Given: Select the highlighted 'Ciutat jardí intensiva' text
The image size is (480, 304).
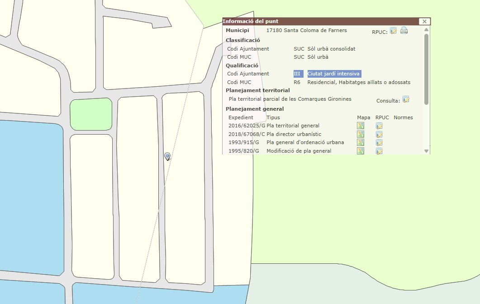Looking at the screenshot, I should (334, 74).
